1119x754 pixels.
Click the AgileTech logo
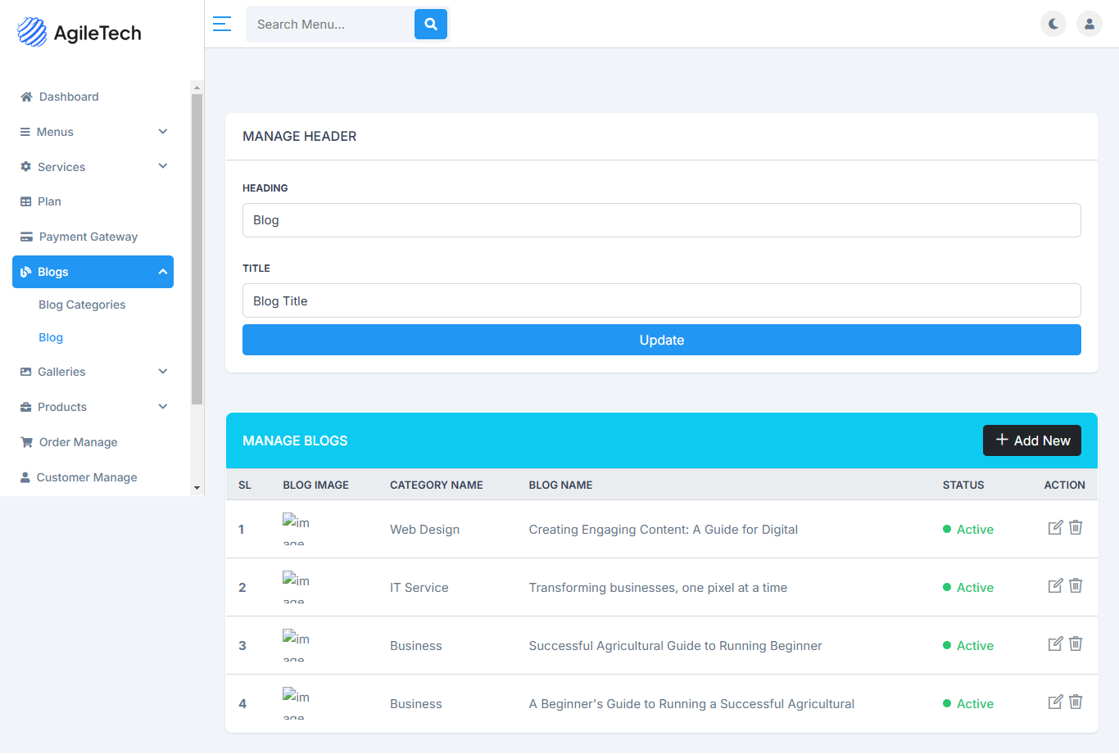[x=79, y=32]
